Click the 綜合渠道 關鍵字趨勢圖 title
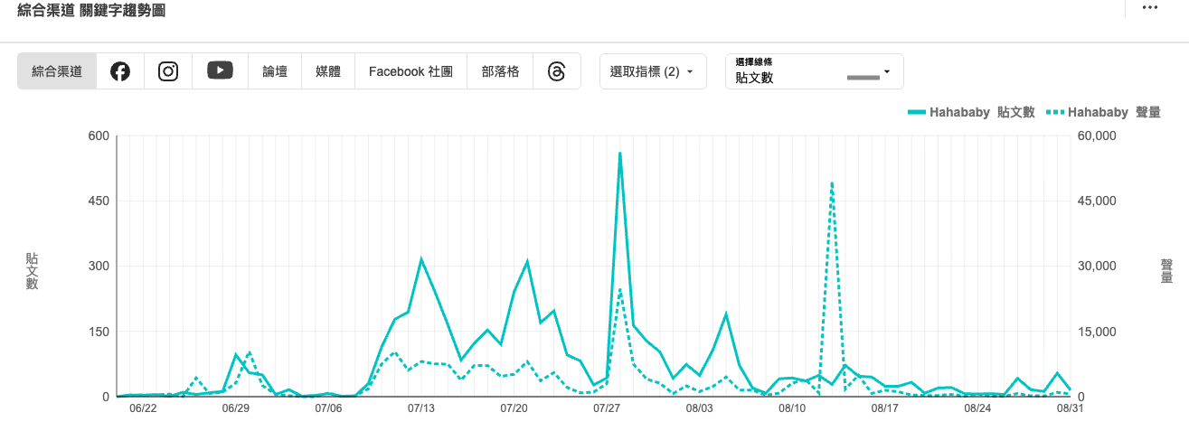This screenshot has width=1189, height=431. pos(91,10)
